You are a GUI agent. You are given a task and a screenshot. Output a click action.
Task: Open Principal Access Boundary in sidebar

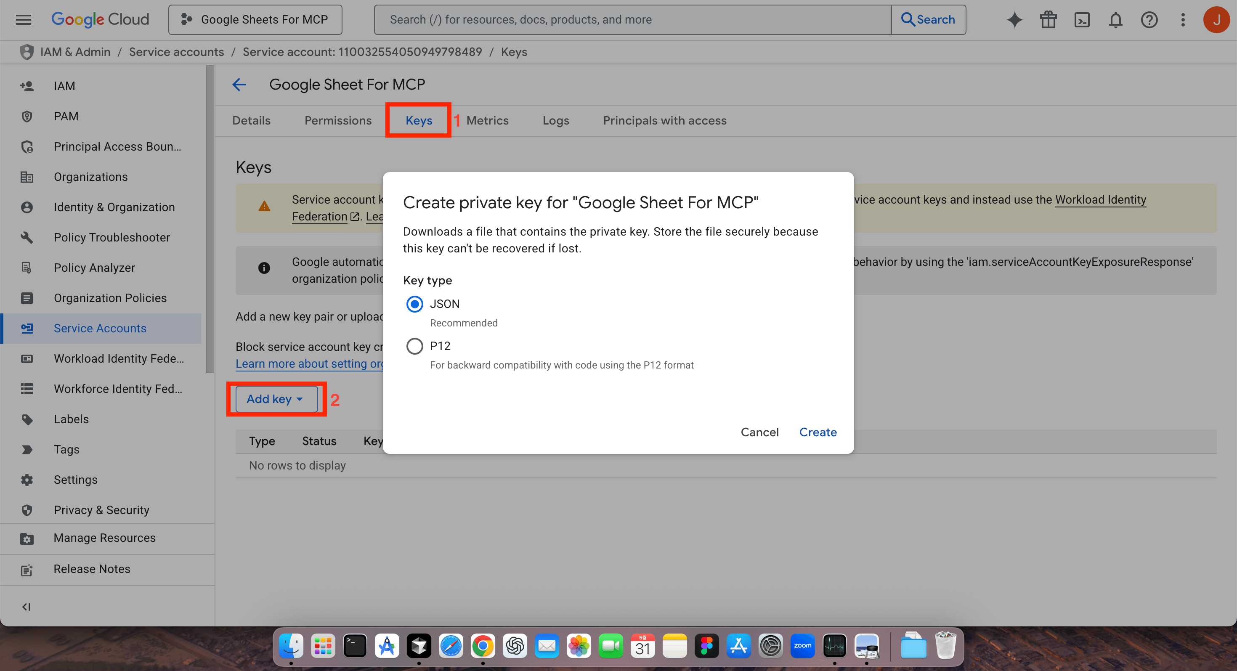101,146
